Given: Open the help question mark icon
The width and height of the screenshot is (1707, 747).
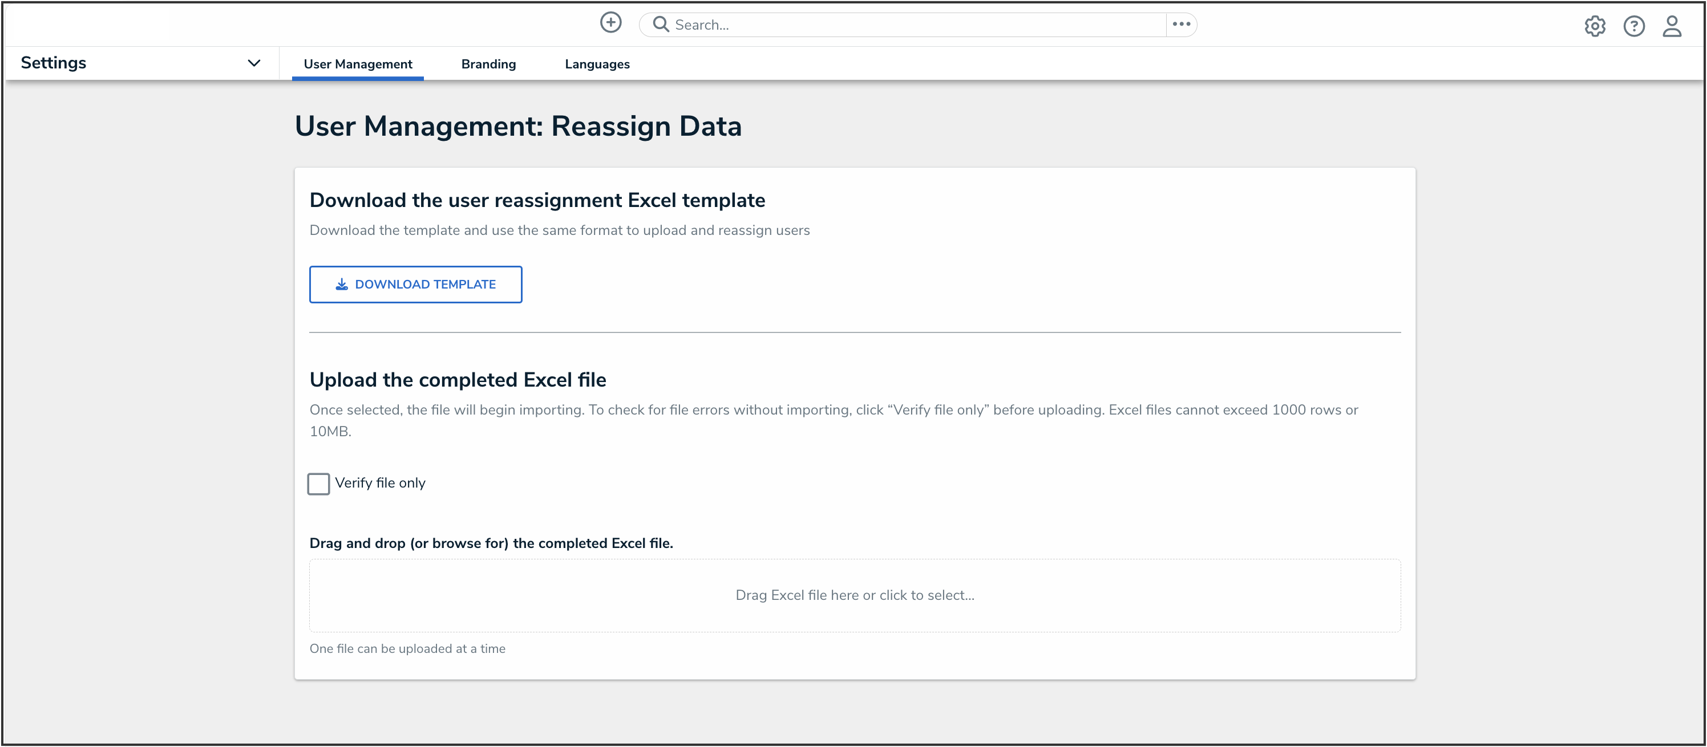Looking at the screenshot, I should pos(1633,26).
